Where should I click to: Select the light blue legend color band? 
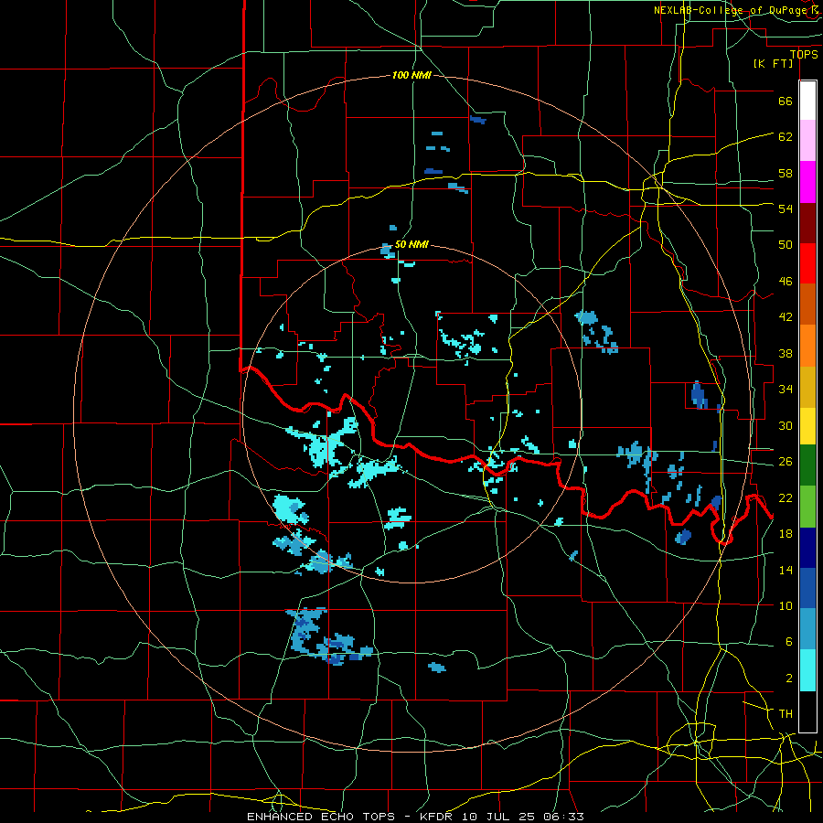807,629
